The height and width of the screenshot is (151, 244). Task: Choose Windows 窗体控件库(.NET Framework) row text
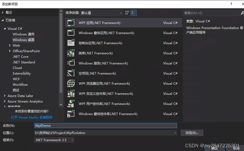pos(108,114)
